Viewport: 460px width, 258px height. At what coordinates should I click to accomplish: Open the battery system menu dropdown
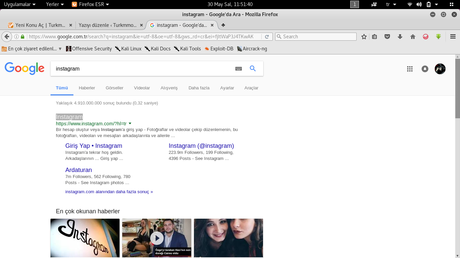(432, 4)
